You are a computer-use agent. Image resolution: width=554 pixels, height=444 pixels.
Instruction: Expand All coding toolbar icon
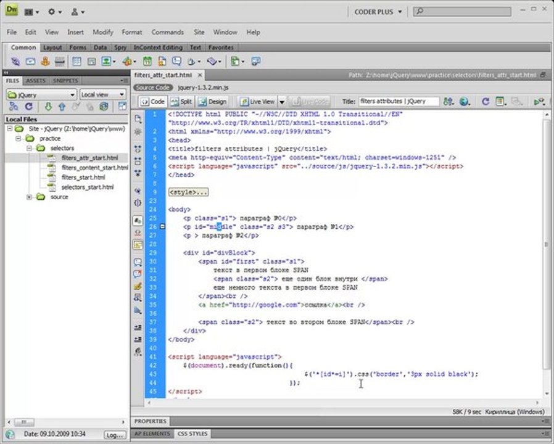[x=138, y=173]
